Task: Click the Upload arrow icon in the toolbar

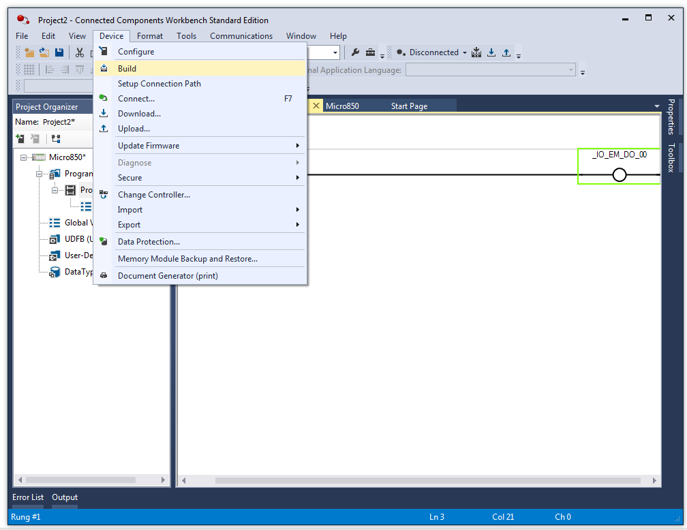Action: [x=506, y=52]
